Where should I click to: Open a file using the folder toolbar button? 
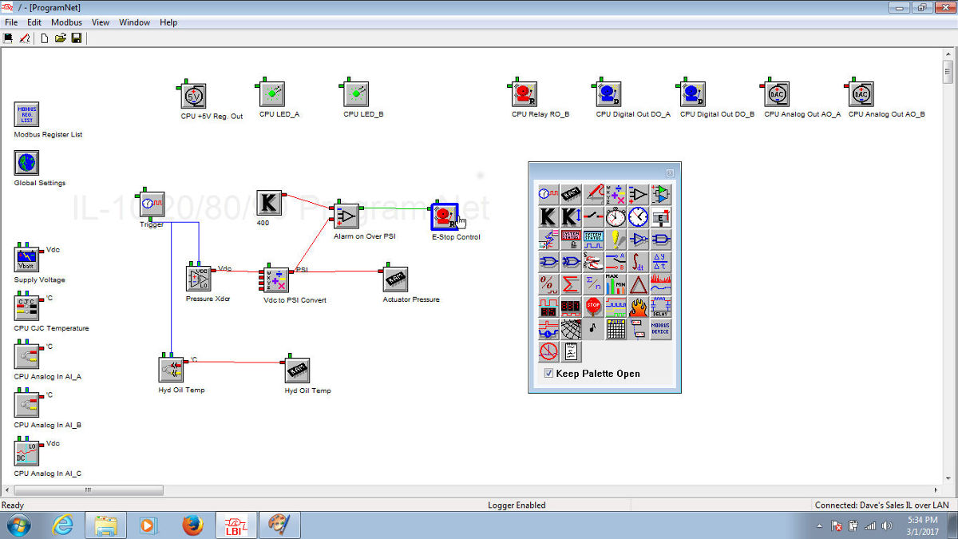point(60,38)
